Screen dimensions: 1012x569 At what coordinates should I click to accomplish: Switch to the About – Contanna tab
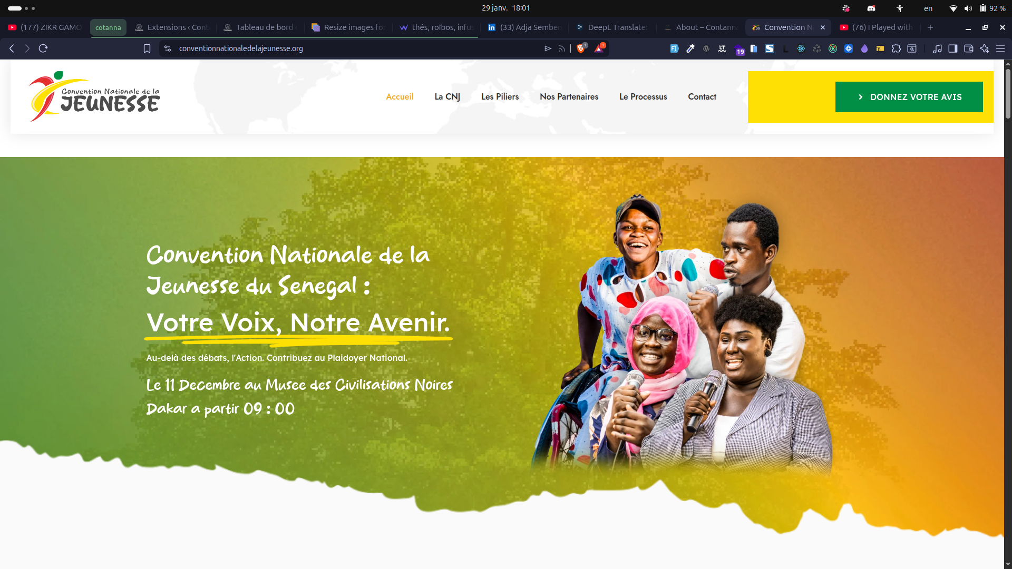click(x=700, y=27)
